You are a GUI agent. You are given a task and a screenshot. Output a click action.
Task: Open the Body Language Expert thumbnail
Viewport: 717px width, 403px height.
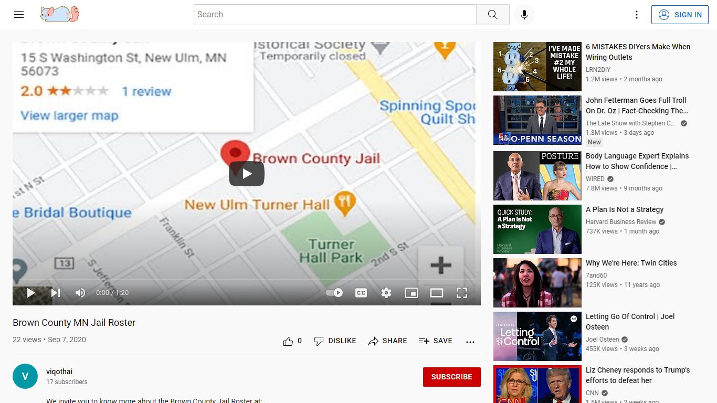[x=537, y=176]
